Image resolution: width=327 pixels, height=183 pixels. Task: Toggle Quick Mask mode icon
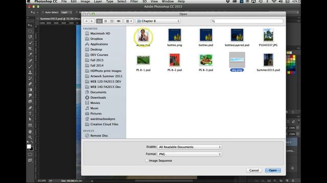tap(30, 155)
